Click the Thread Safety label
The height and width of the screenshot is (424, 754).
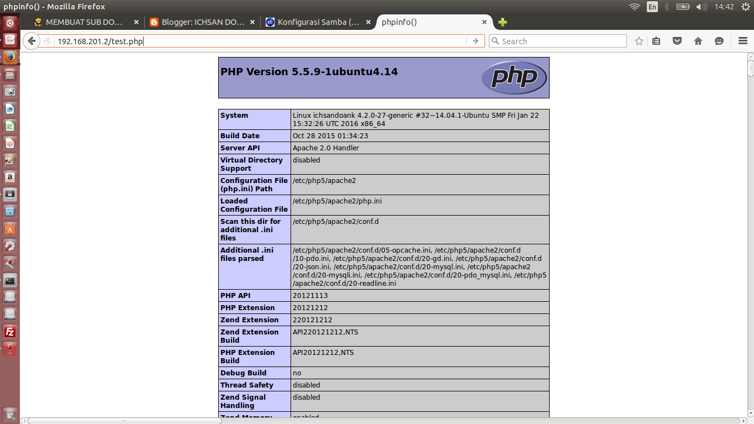247,385
